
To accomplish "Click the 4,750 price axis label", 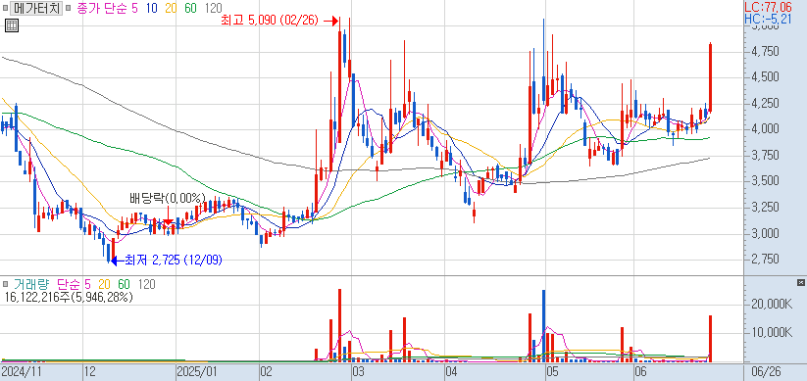I will point(764,51).
